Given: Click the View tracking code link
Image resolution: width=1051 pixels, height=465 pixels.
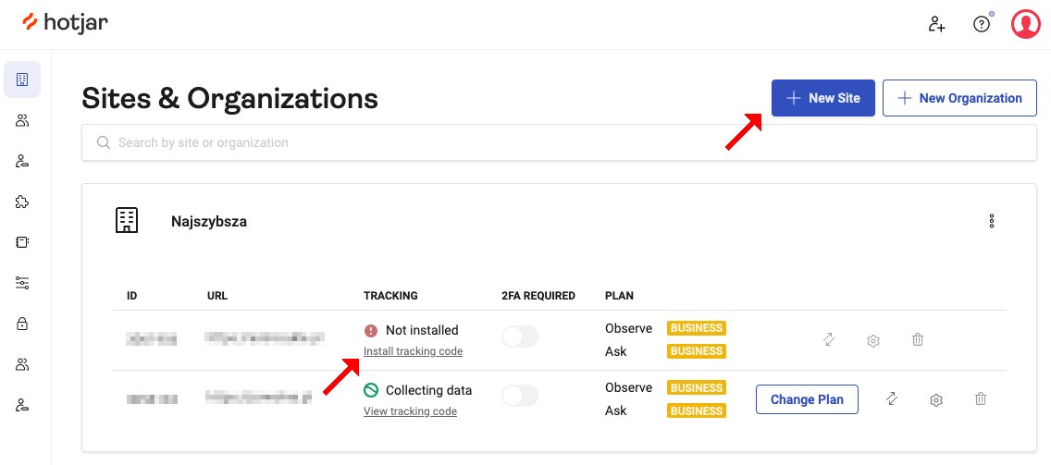Looking at the screenshot, I should 410,411.
